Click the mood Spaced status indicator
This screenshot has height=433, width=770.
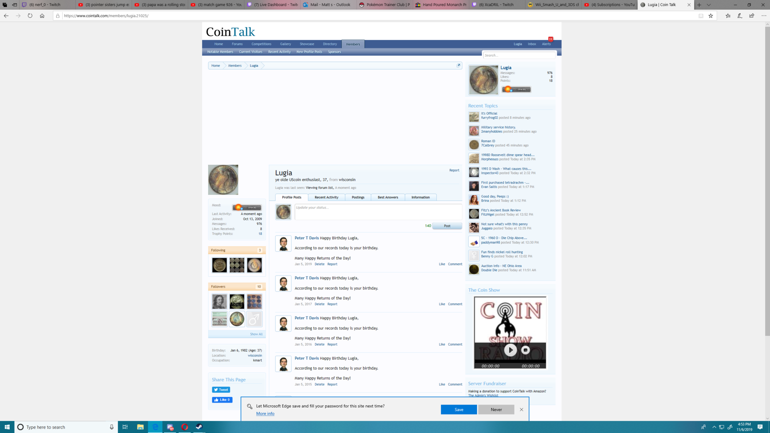pyautogui.click(x=247, y=208)
